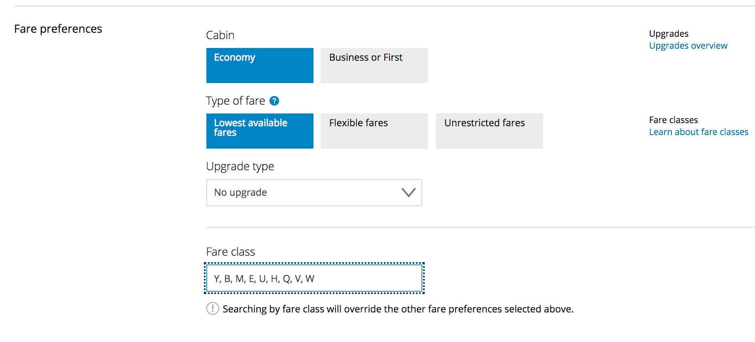755x342 pixels.
Task: Focus the Fare class text field
Action: (x=314, y=278)
